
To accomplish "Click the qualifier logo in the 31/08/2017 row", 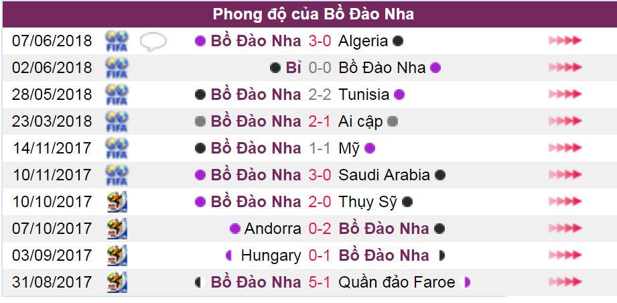I will [117, 282].
